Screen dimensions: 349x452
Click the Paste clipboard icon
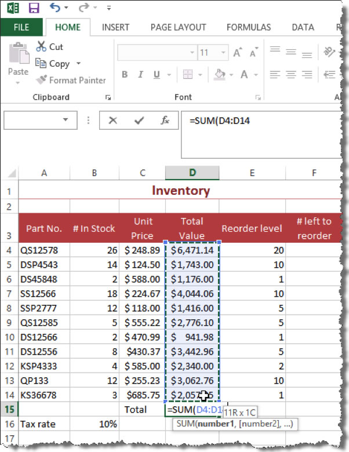click(18, 55)
